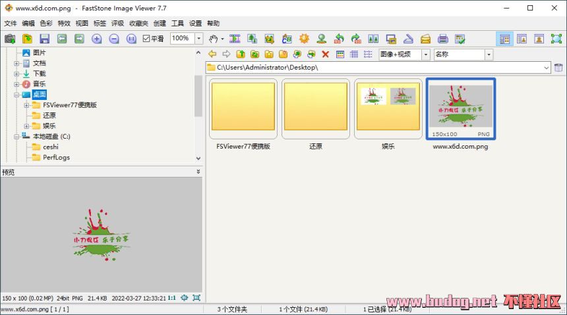Select the 下载 folder in tree

[39, 74]
